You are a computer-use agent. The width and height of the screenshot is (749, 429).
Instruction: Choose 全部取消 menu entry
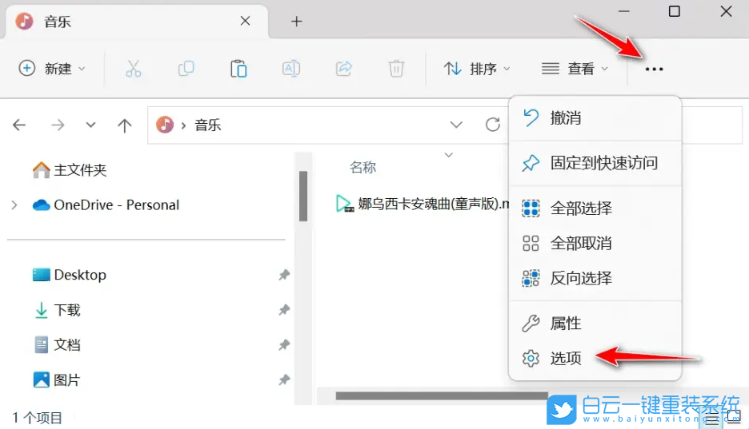click(595, 243)
